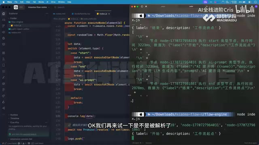Open the Explorer view in the activity bar
259x145 pixels.
click(4, 14)
